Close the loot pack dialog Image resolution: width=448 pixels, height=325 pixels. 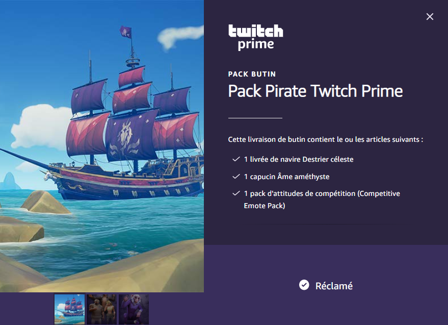click(430, 17)
